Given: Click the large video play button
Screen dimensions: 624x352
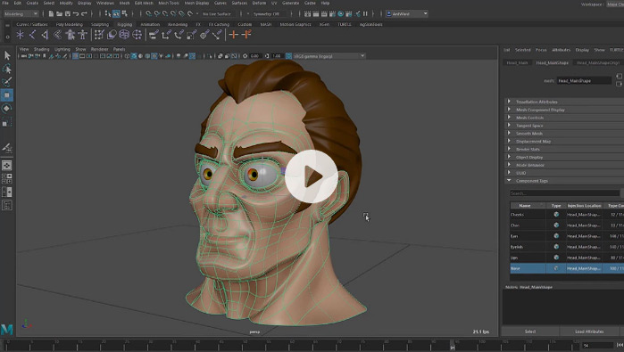Looking at the screenshot, I should click(x=312, y=176).
